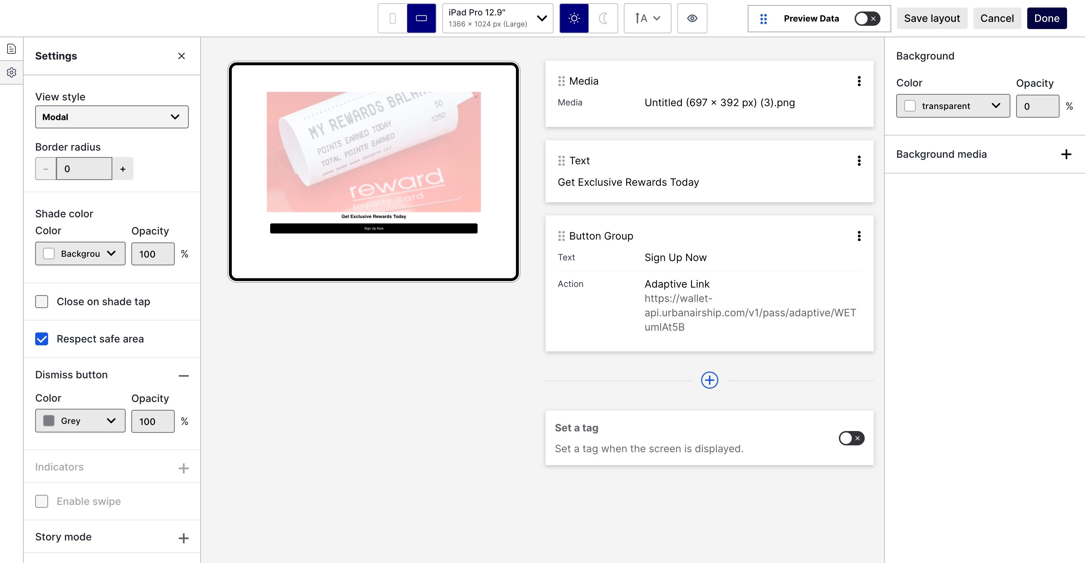Toggle the Set a tag switch
Image resolution: width=1085 pixels, height=563 pixels.
tap(851, 438)
